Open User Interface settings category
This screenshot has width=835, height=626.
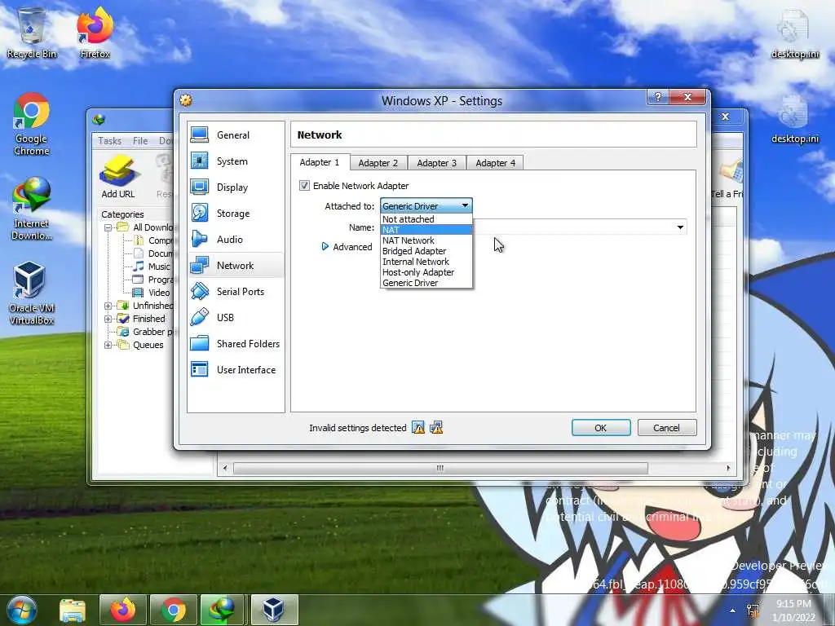point(236,370)
